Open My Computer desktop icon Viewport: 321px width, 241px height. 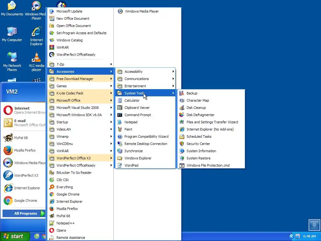point(12,34)
